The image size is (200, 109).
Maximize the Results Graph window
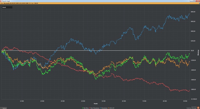pyautogui.click(x=194, y=1)
